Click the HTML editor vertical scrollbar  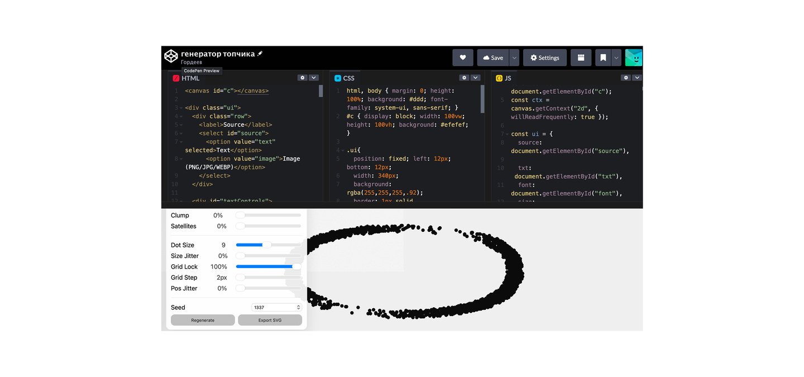321,92
